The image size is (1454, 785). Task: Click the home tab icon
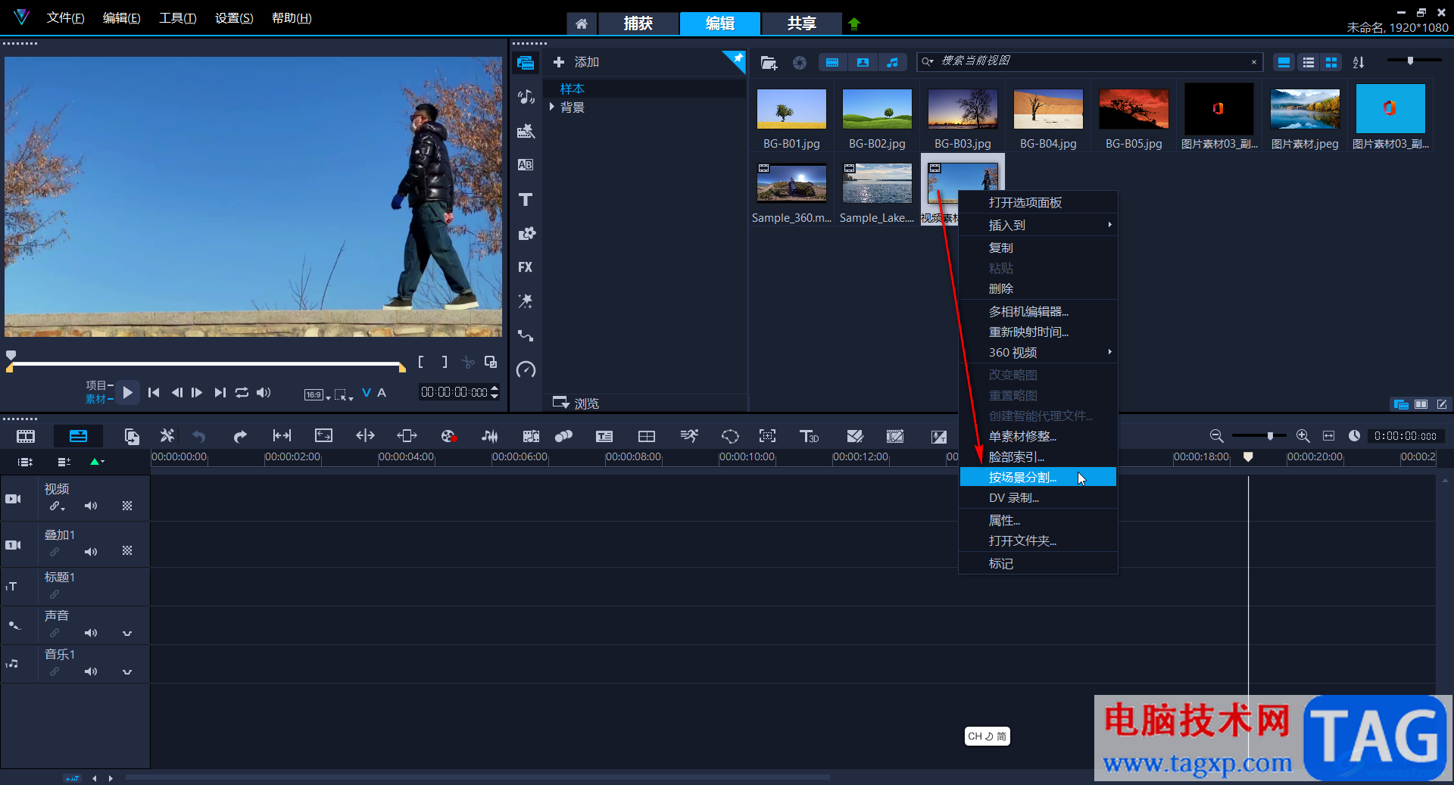[582, 23]
